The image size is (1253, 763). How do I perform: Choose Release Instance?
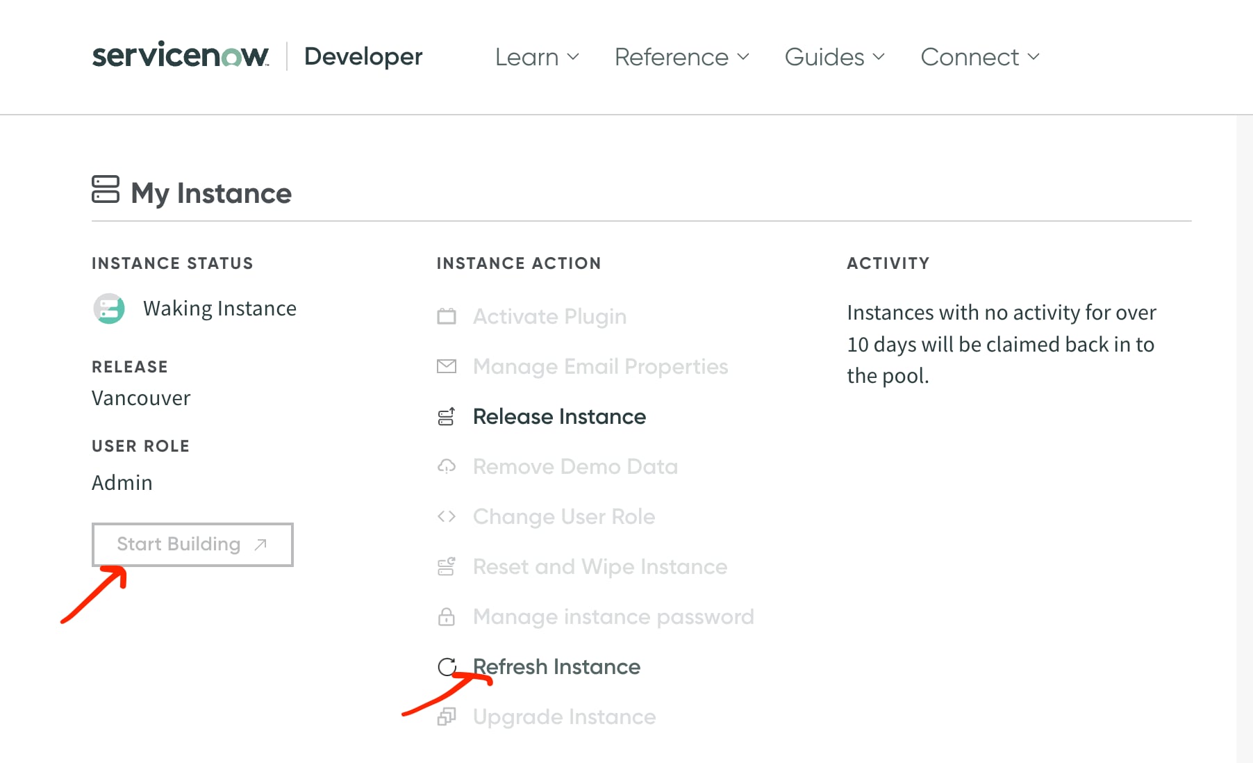click(559, 416)
